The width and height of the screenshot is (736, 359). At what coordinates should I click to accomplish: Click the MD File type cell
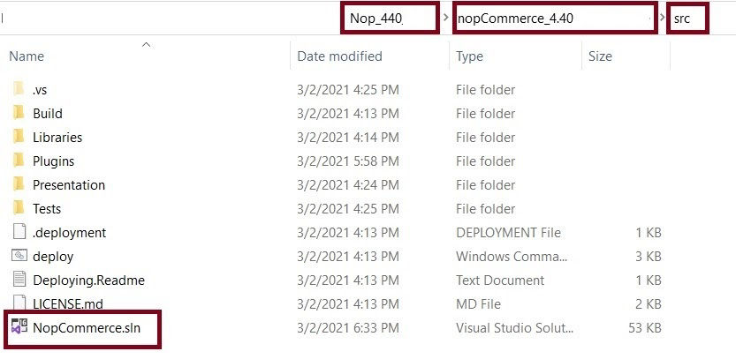pos(478,304)
